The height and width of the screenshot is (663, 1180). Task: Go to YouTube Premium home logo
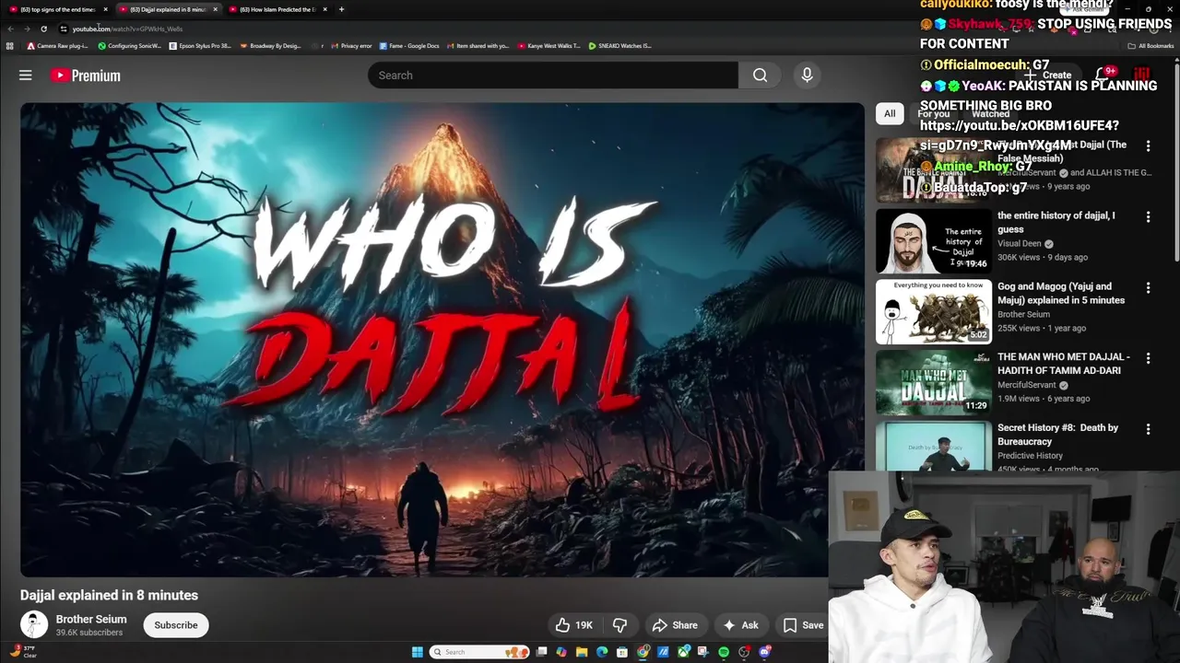tap(85, 76)
